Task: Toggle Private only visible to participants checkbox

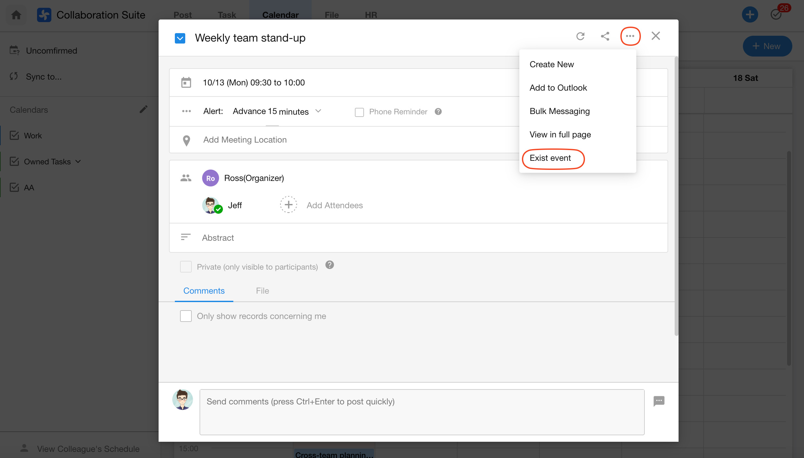Action: 186,267
